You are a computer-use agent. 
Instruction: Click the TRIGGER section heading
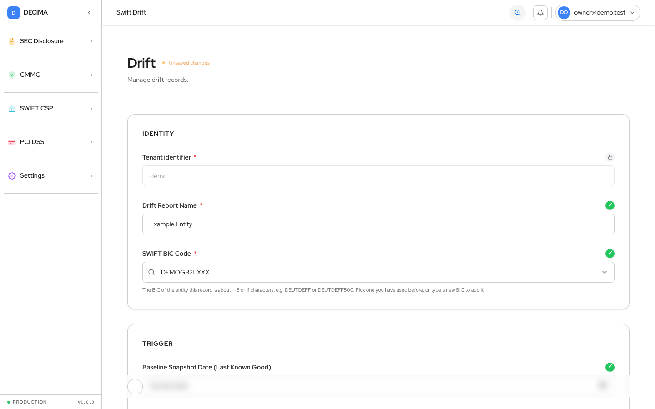(x=157, y=344)
